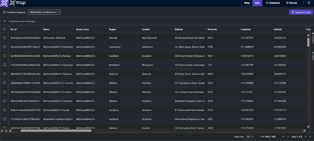This screenshot has height=141, width=314.
Task: Open the Filters side panel
Action: tap(312, 56)
